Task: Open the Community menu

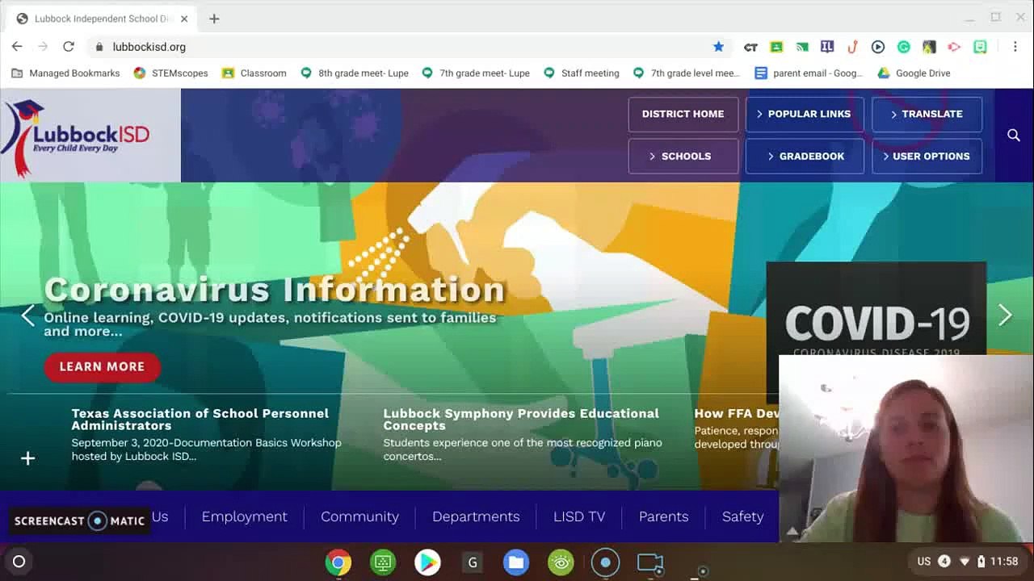Action: [x=359, y=516]
